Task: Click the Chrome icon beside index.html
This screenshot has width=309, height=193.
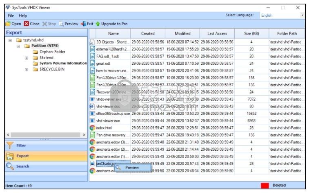Action: point(92,128)
